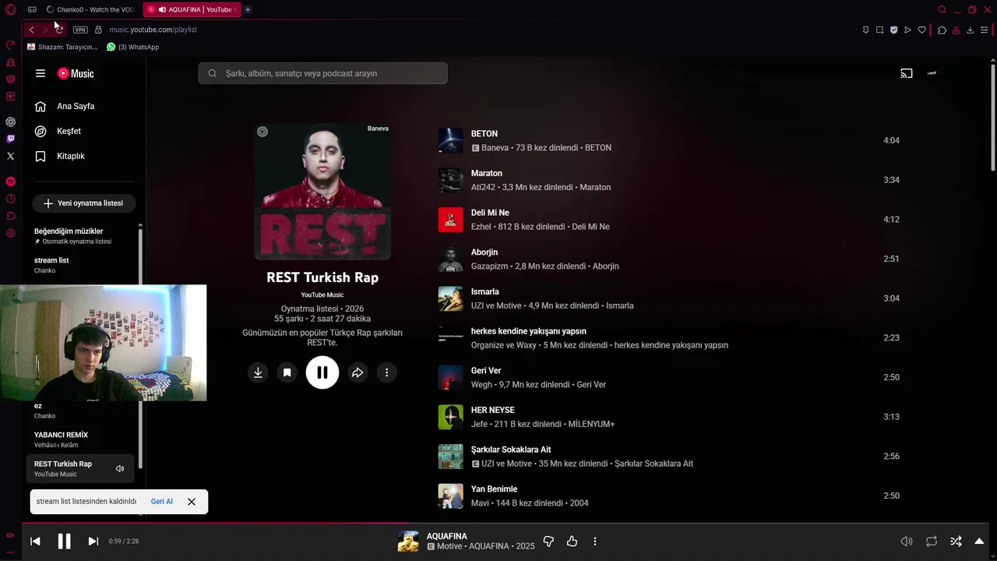Pause playlist with large round button

[322, 372]
